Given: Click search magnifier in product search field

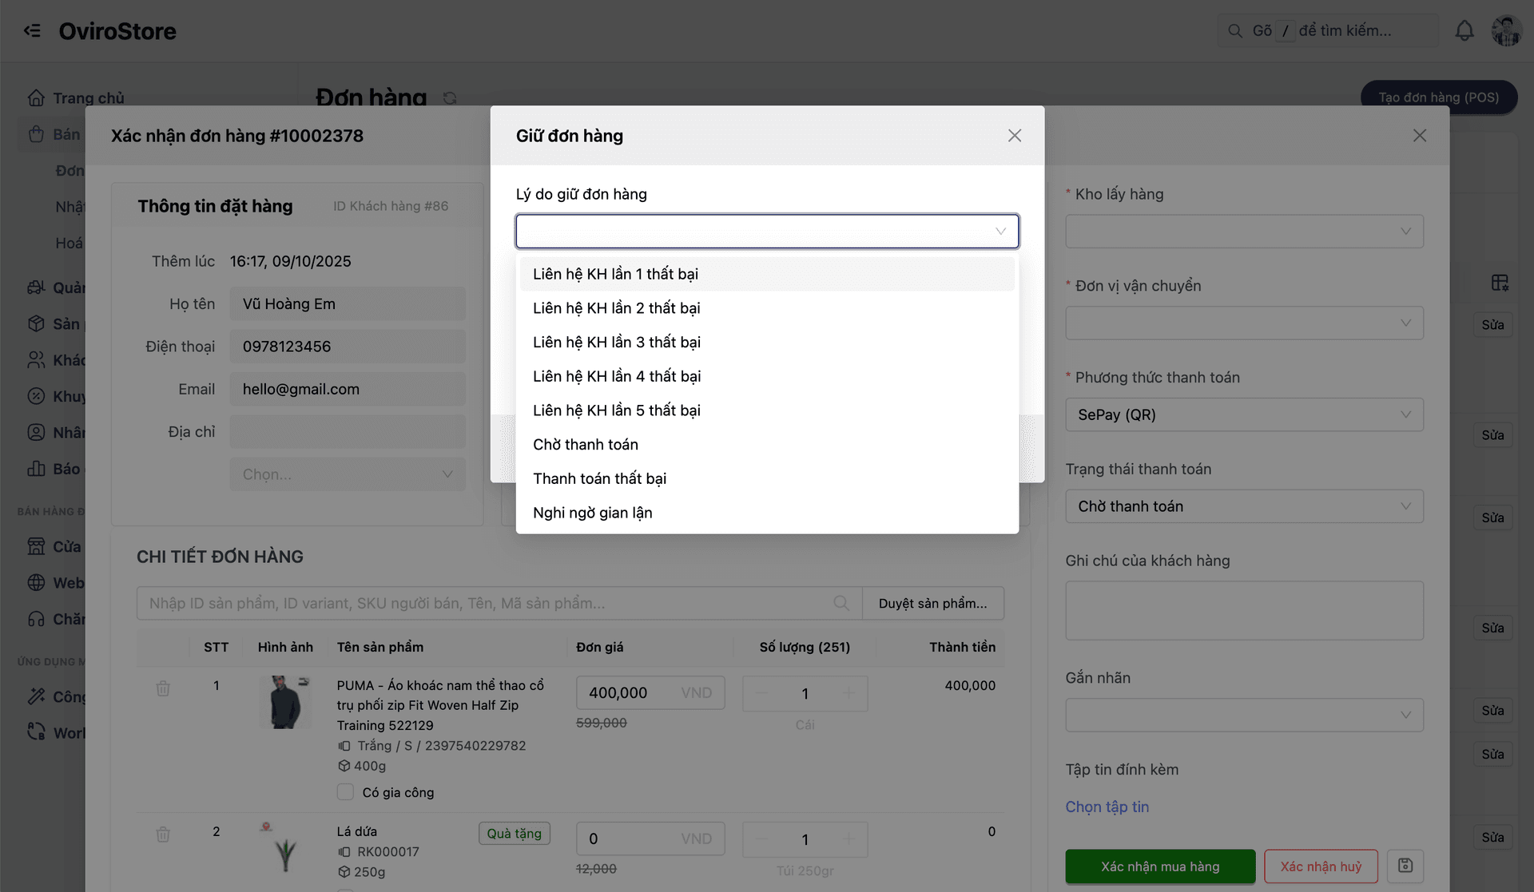Looking at the screenshot, I should 841,603.
